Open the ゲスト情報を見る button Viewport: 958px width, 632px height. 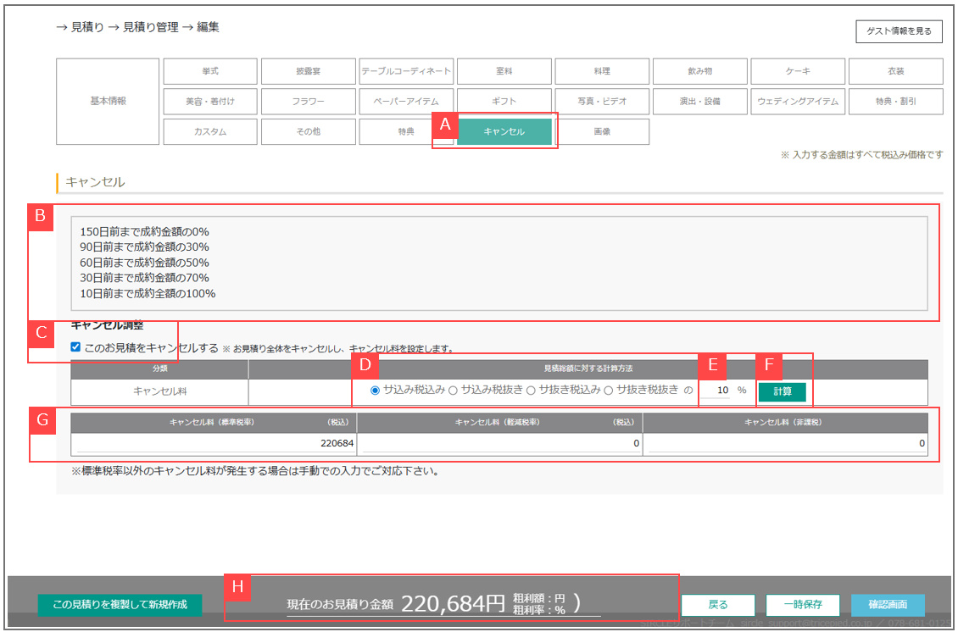coord(899,31)
